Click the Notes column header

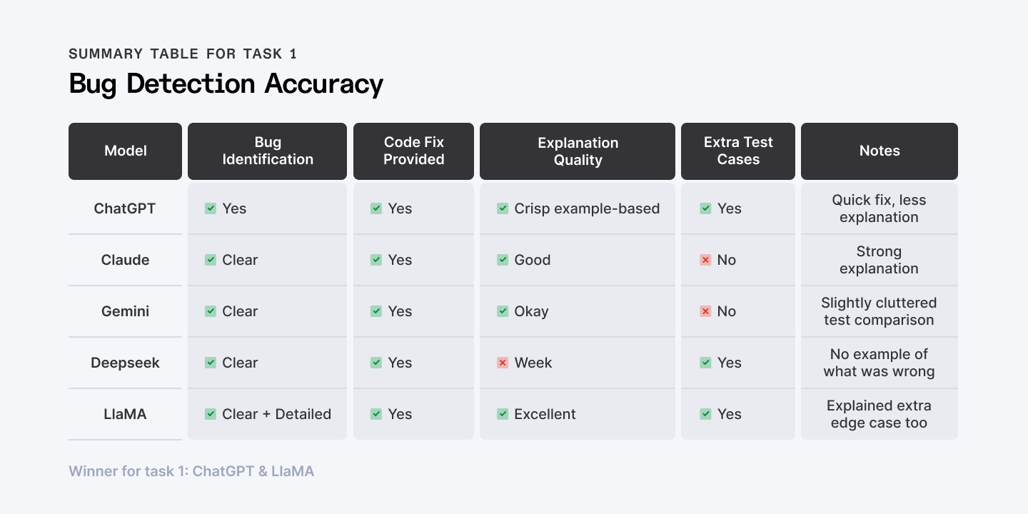click(x=880, y=151)
